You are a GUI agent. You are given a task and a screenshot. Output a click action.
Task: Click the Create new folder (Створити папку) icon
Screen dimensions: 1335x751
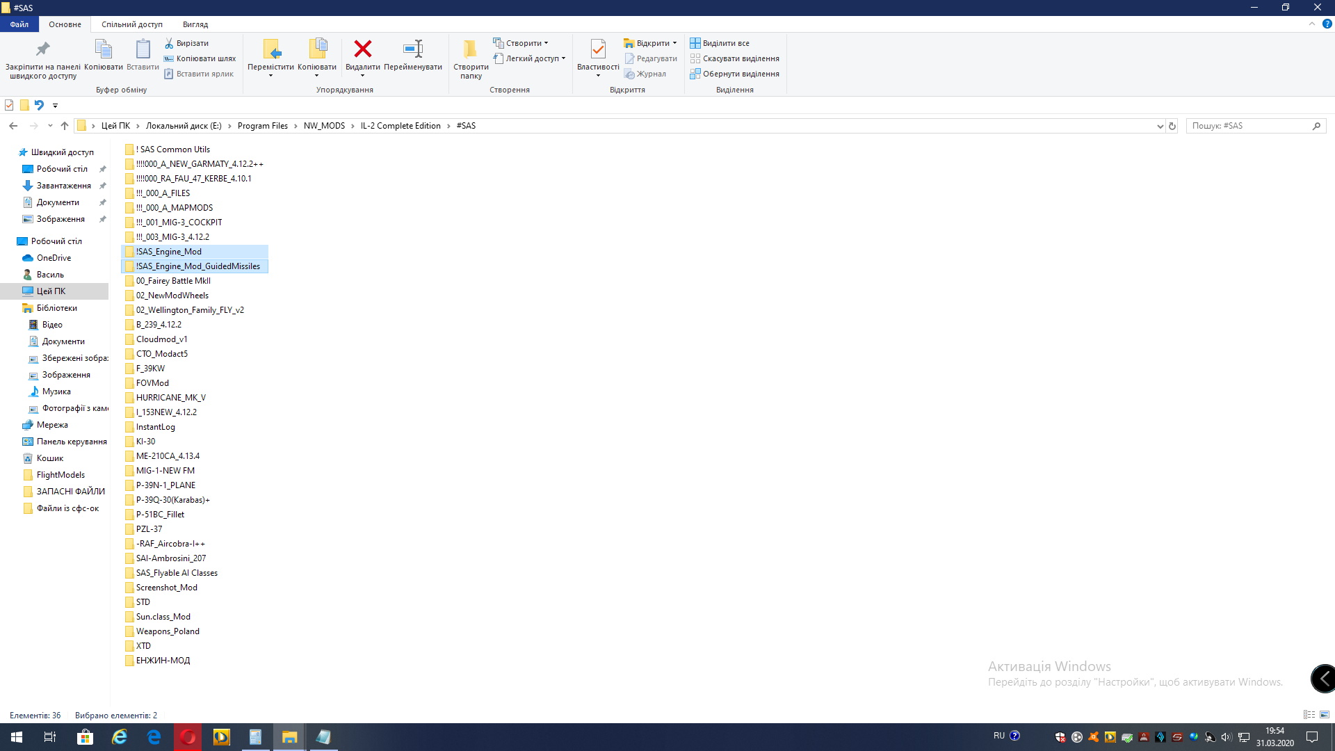click(471, 49)
